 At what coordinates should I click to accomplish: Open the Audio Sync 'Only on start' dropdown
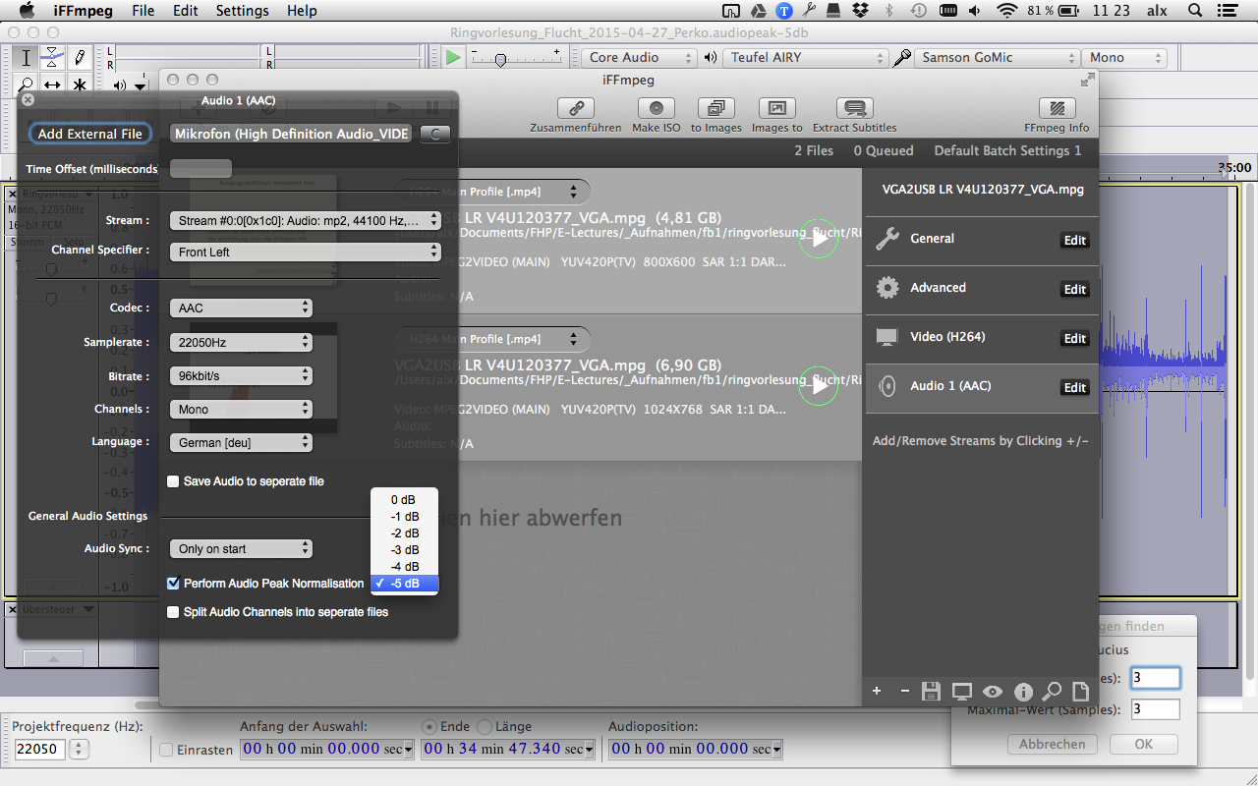(241, 549)
